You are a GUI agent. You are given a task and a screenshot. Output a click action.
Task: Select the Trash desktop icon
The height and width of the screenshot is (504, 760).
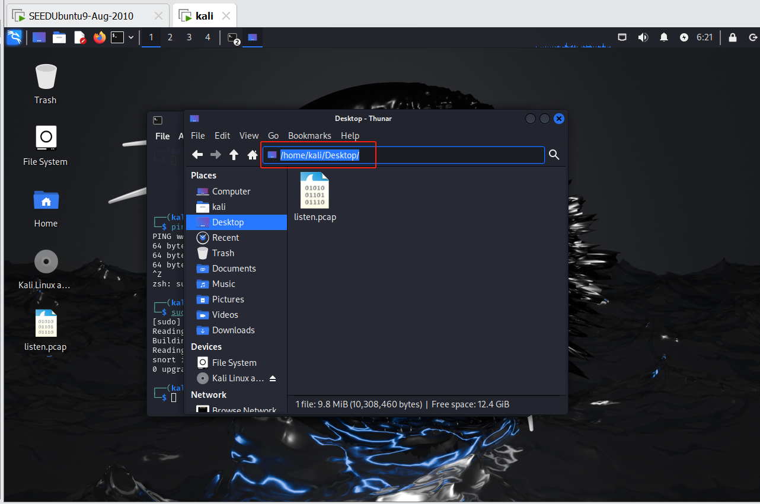(46, 84)
